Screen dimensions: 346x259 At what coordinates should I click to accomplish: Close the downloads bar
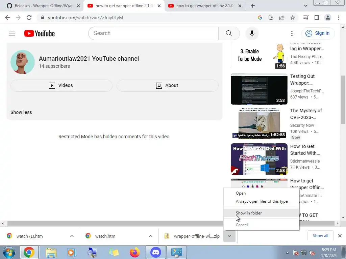tap(340, 236)
